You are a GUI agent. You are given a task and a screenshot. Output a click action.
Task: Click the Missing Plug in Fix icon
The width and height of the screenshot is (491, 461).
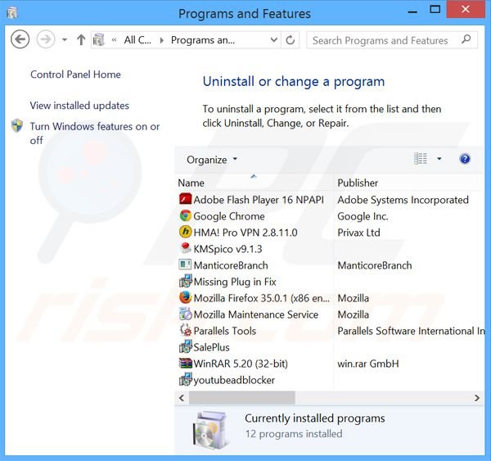tap(185, 281)
